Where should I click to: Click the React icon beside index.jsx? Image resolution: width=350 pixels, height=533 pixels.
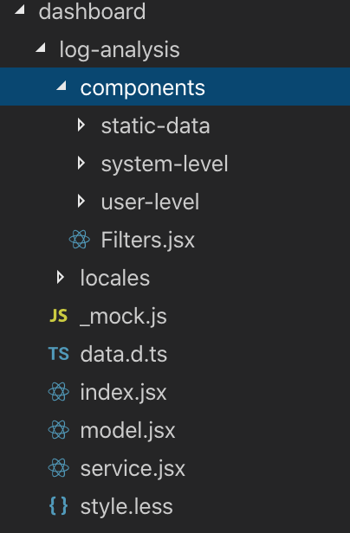[59, 392]
